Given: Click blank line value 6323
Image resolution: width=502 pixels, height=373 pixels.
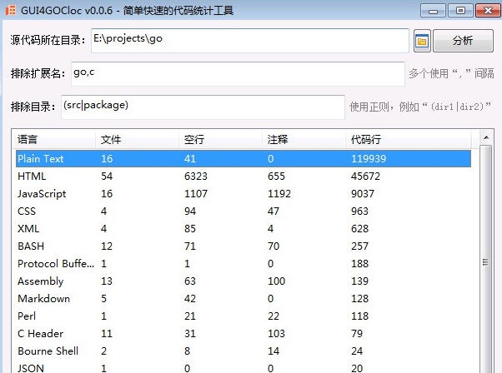Looking at the screenshot, I should tap(196, 177).
